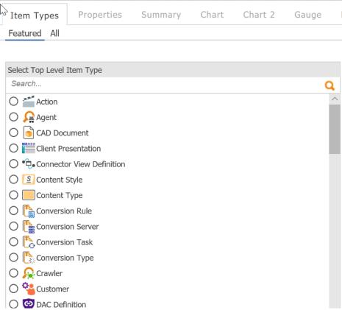This screenshot has width=342, height=310.
Task: Click the 'Conversion Server' label
Action: point(68,227)
